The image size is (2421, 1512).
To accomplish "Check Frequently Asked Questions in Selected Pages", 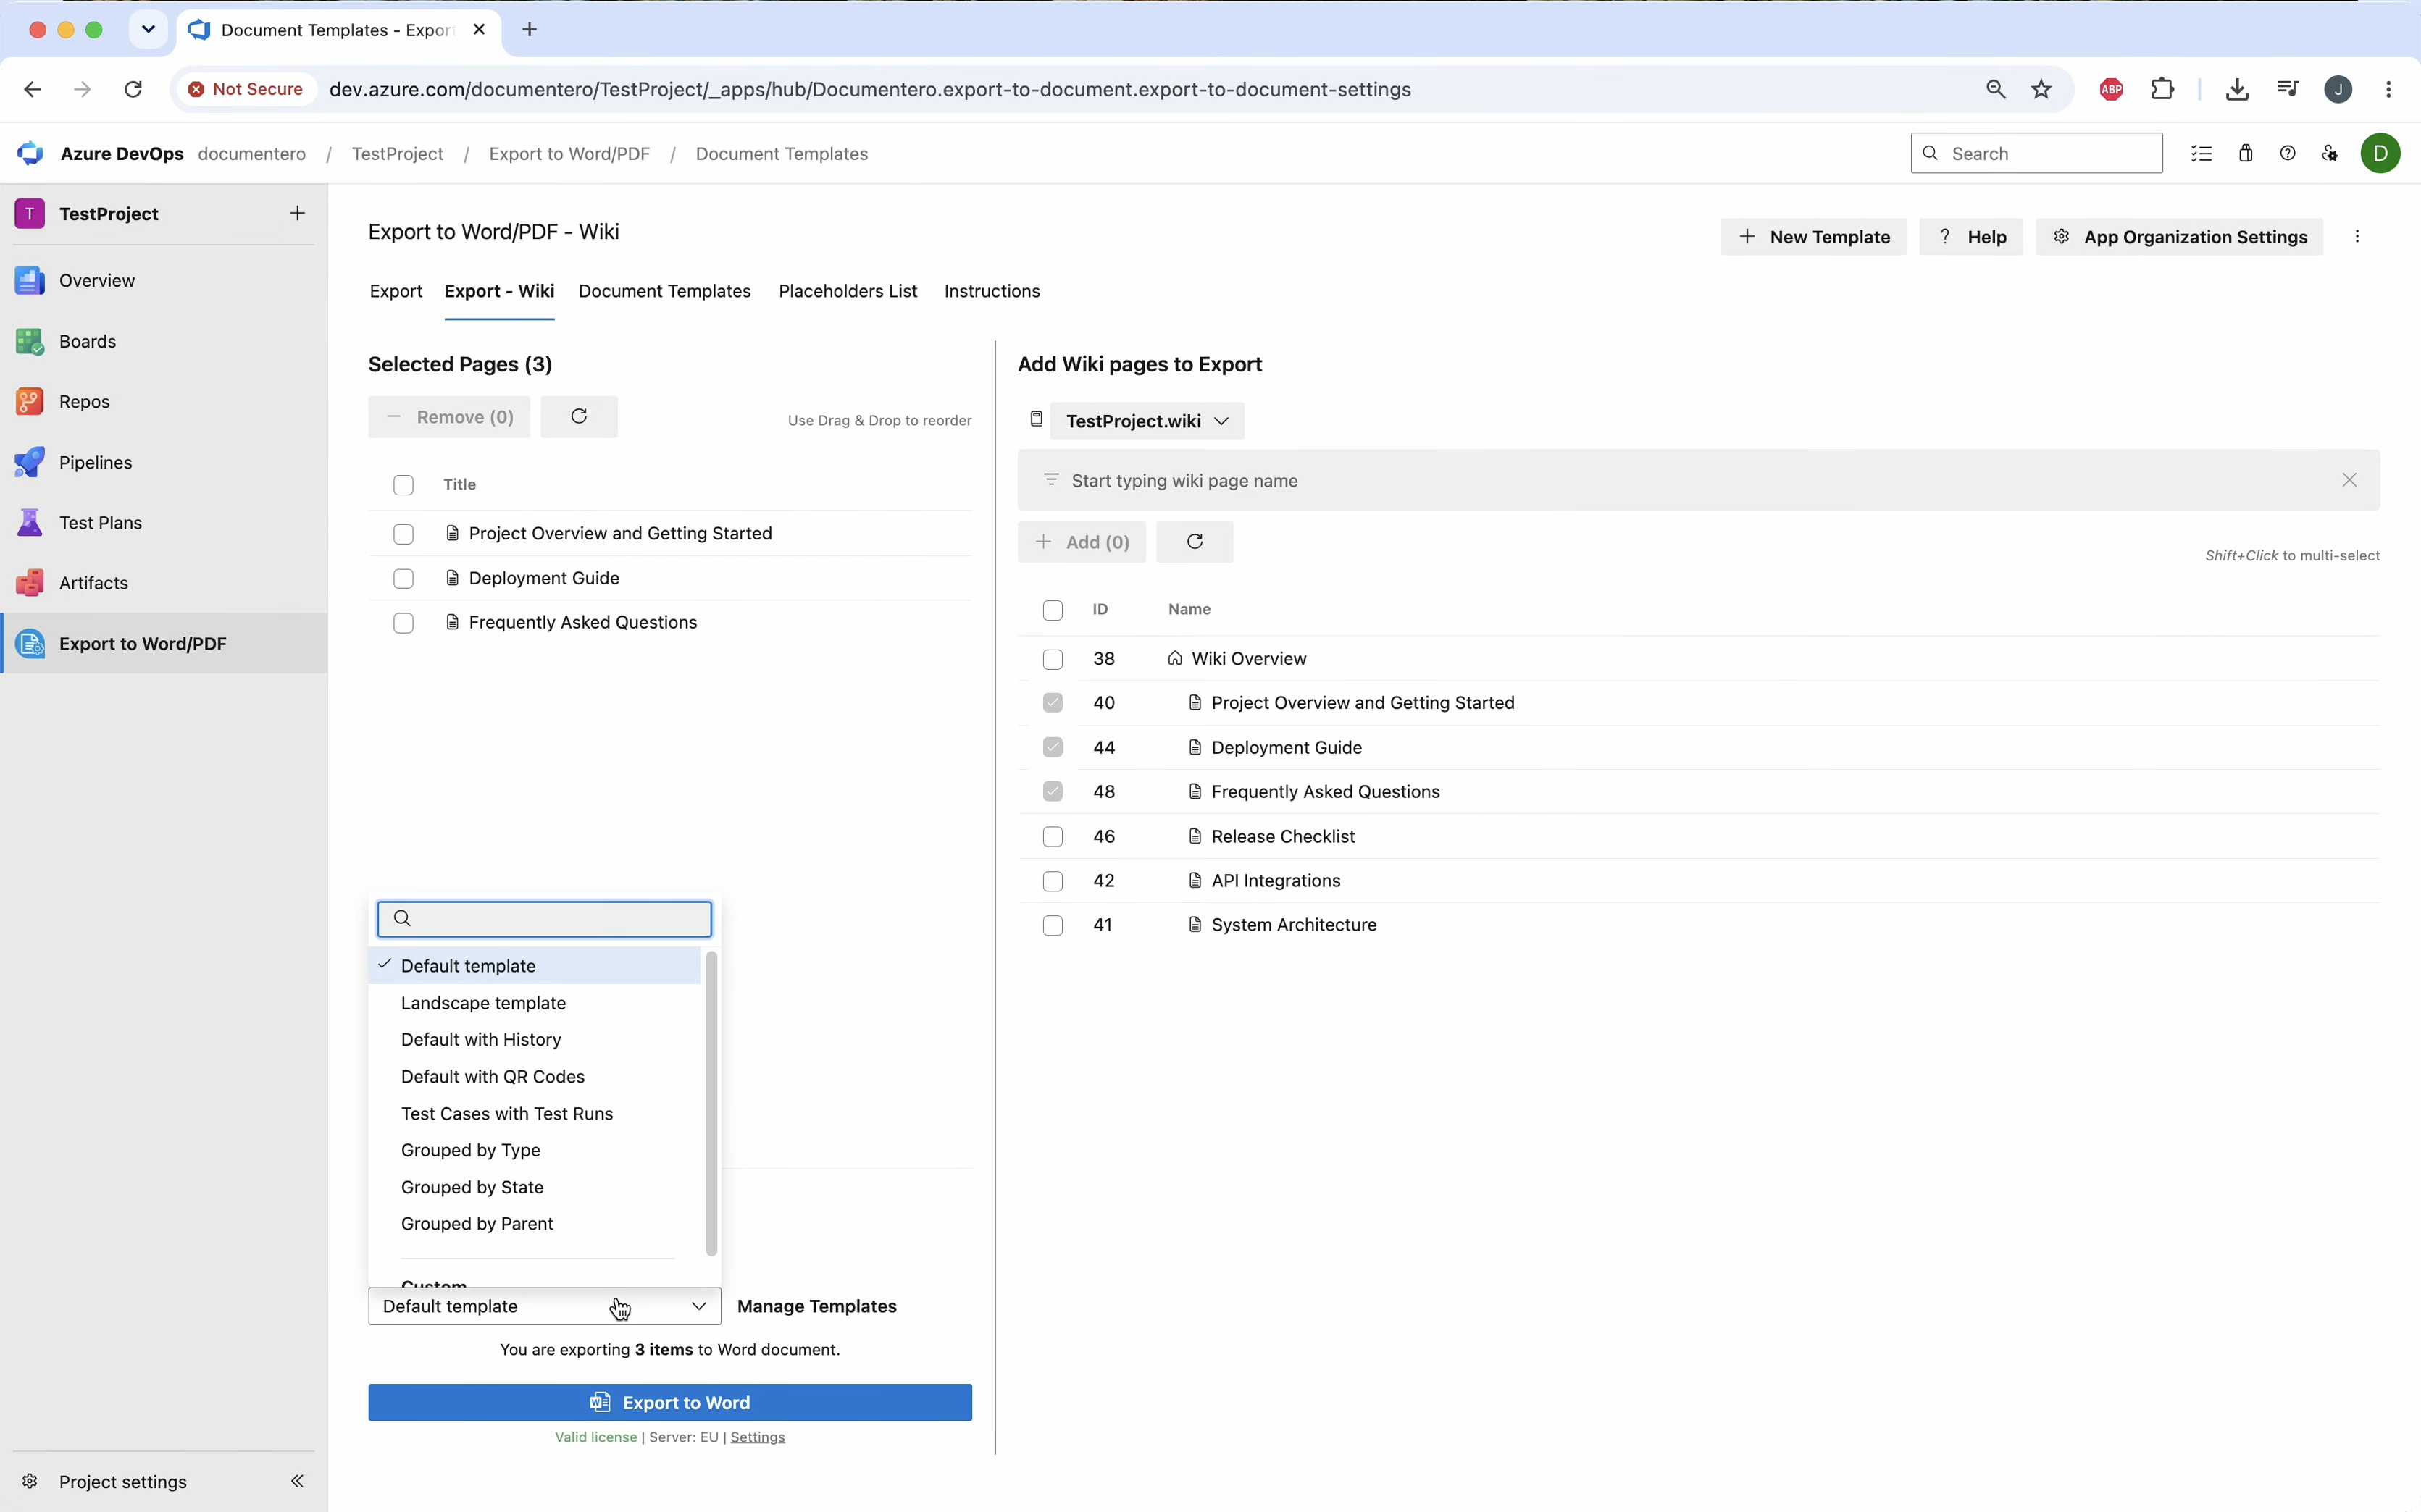I will coord(404,623).
